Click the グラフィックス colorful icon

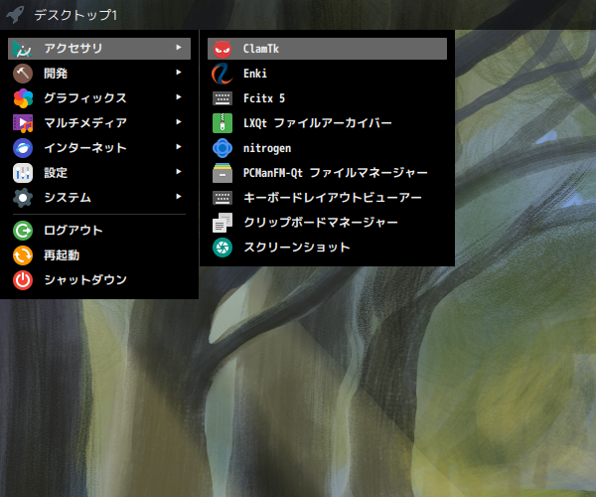pyautogui.click(x=23, y=98)
